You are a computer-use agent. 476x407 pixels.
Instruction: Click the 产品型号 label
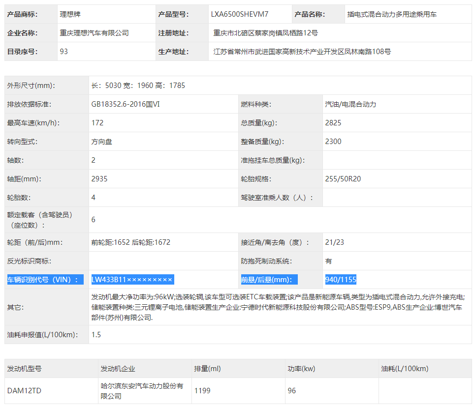[173, 14]
